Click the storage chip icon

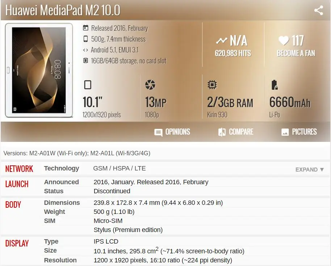tap(85, 60)
